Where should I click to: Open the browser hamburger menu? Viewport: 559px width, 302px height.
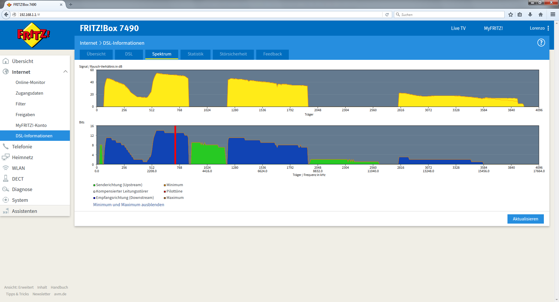553,15
